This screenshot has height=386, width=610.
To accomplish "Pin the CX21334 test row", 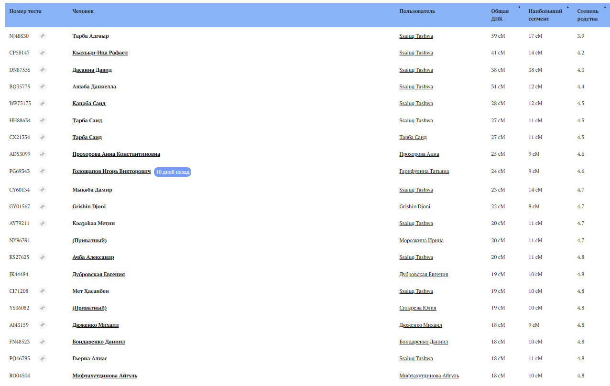I will coord(43,137).
